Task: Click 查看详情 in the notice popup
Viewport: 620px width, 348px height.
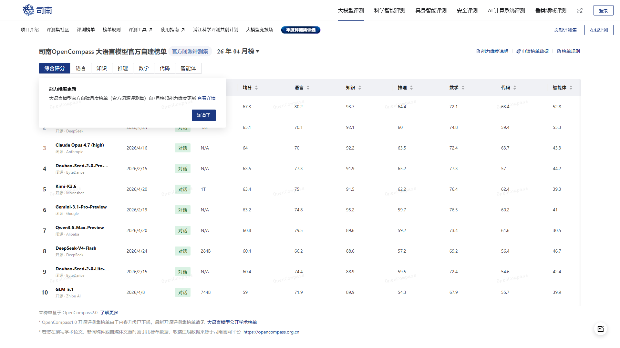Action: point(207,98)
